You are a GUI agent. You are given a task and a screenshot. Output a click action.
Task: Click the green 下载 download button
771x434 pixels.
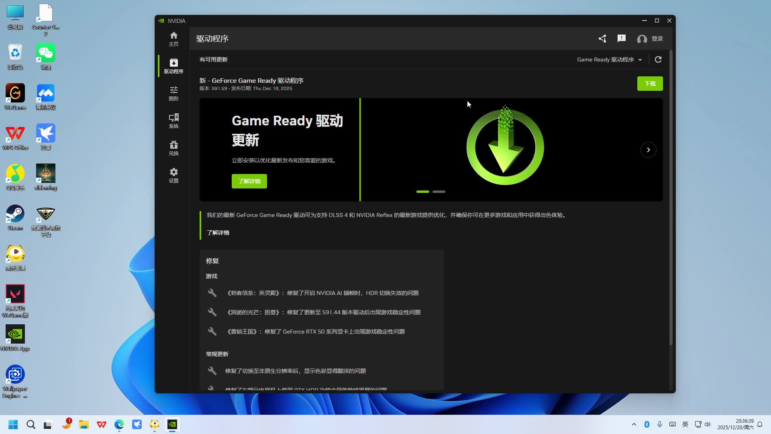click(x=650, y=84)
